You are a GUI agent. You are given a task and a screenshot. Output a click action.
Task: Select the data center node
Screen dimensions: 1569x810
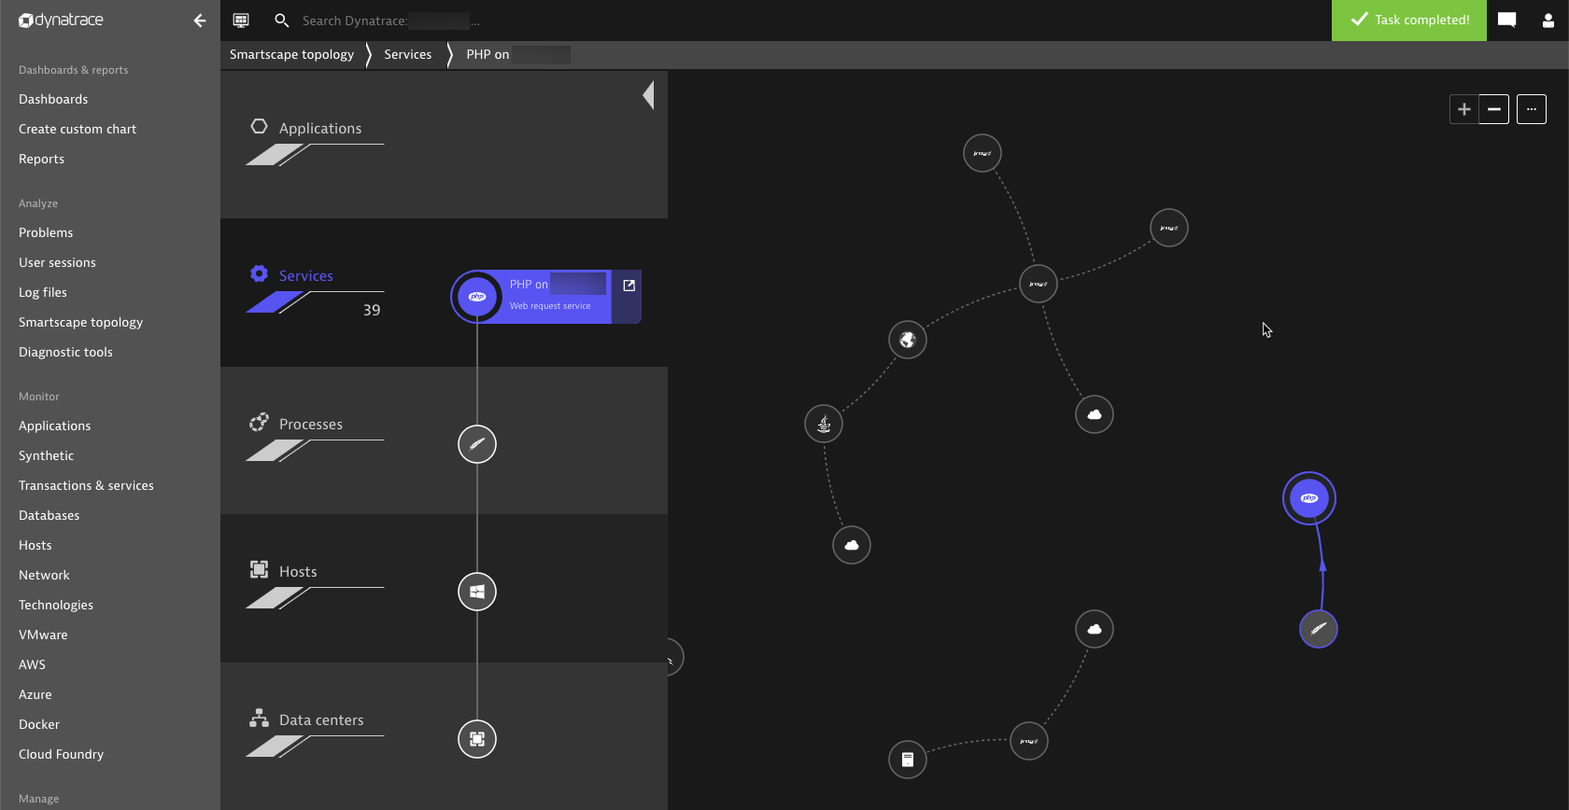click(x=477, y=739)
